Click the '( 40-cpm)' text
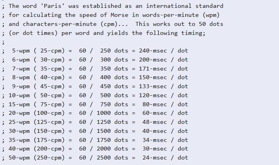The width and height of the screenshot is (279, 165). pyautogui.click(x=49, y=78)
